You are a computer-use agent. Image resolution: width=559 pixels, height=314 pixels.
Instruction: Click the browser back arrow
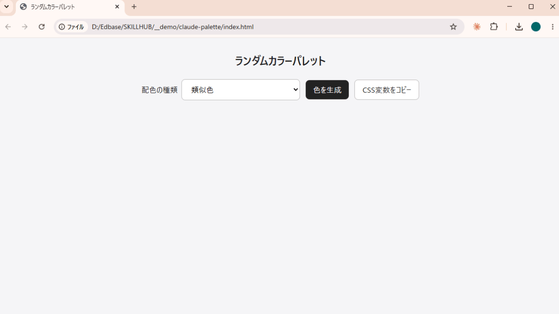[x=8, y=27]
